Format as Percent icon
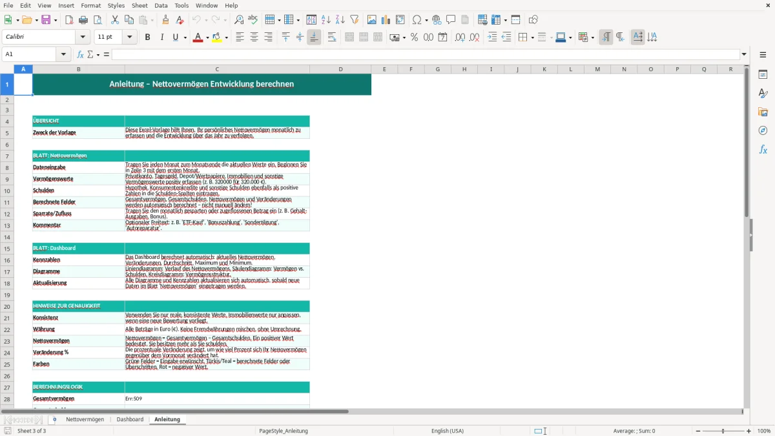Viewport: 775px width, 436px height. click(414, 37)
